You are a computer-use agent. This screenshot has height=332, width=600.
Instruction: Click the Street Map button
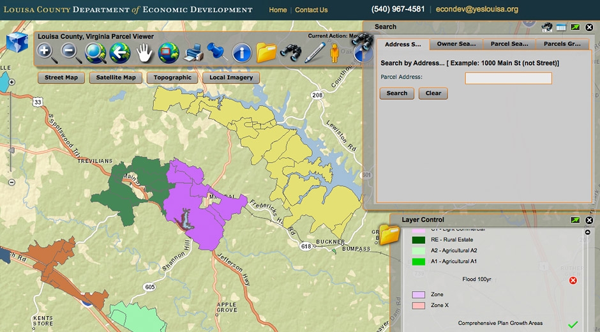point(61,78)
